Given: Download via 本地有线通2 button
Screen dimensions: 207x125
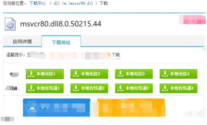Looking at the screenshot, I should 89,88.
